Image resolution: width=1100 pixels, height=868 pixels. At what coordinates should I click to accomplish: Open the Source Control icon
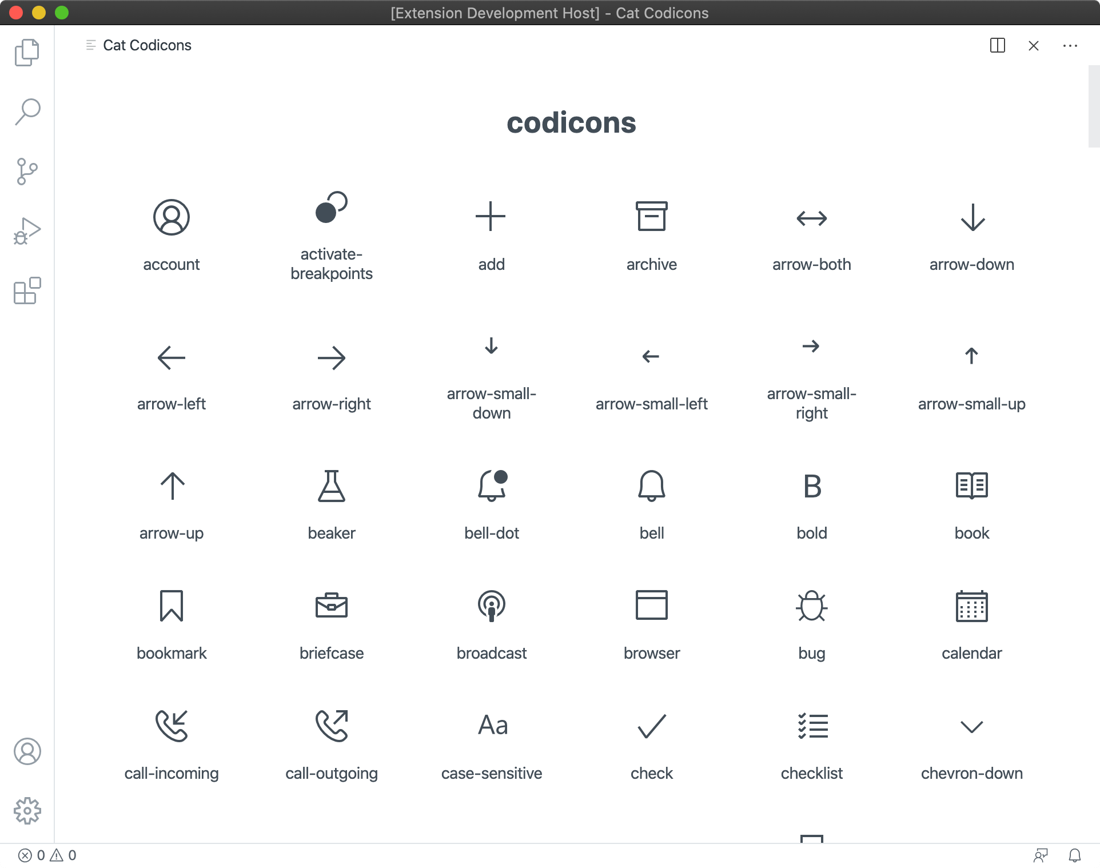(x=27, y=172)
